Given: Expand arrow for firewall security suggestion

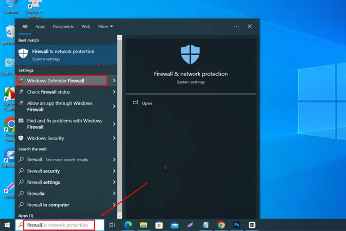Looking at the screenshot, I should [114, 171].
